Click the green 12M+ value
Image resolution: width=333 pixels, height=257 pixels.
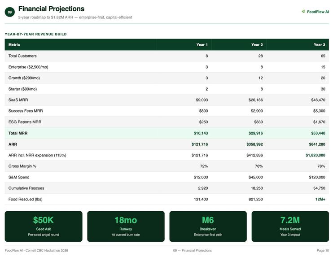(320, 199)
